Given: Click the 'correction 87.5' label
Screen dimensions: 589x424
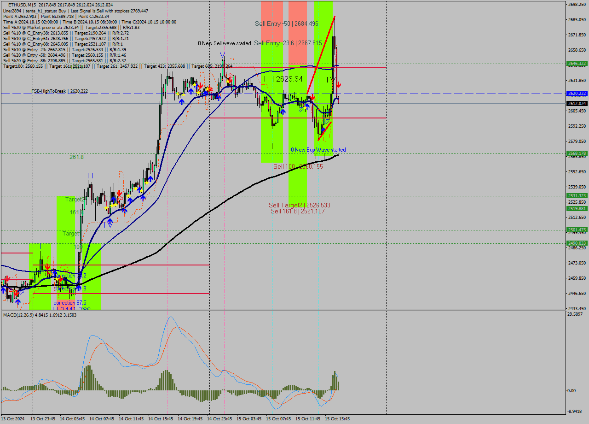Looking at the screenshot, I should pyautogui.click(x=70, y=303).
